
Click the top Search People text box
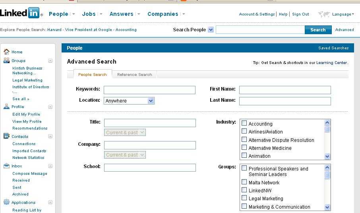pyautogui.click(x=260, y=30)
